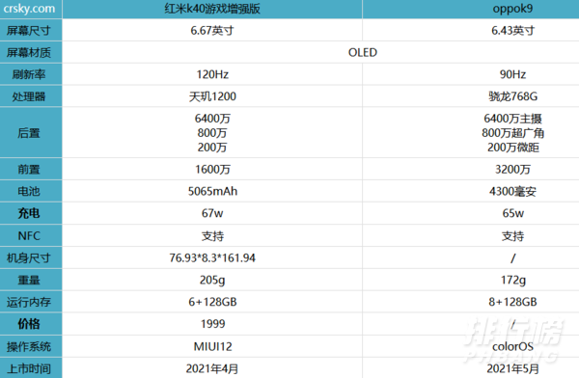Select the 120Hz refresh rate cell

click(x=212, y=74)
